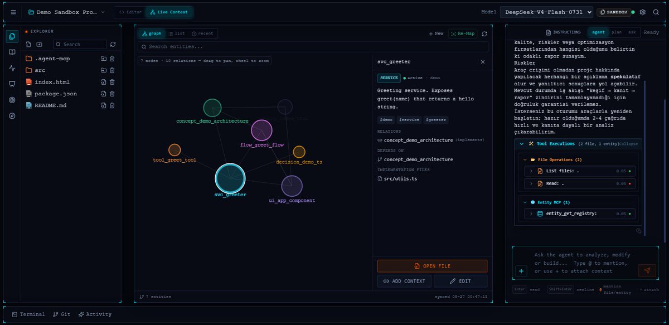Screen dimensions: 669x325
Task: Delete the index.html file
Action: [x=112, y=82]
